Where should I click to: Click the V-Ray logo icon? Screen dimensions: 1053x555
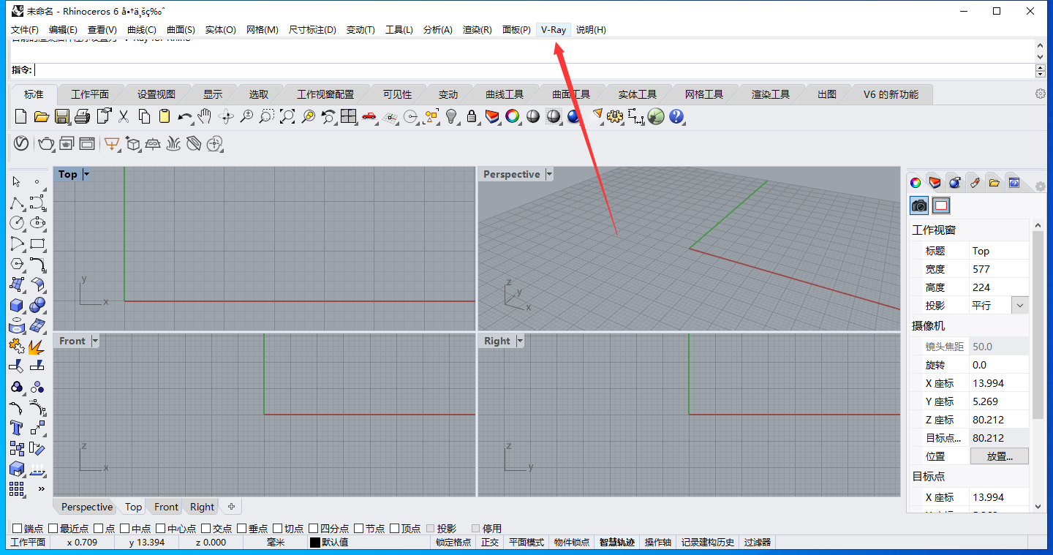click(20, 143)
